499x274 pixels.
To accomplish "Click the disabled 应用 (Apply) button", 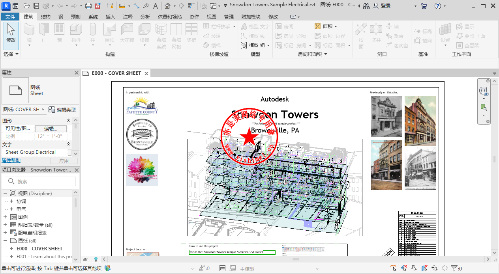I will (64, 161).
